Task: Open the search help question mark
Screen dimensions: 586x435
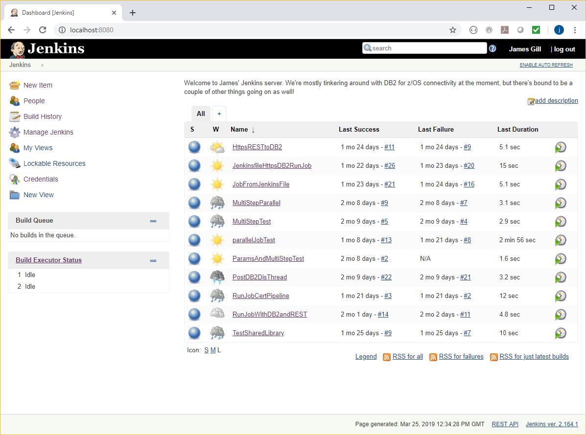Action: point(492,48)
